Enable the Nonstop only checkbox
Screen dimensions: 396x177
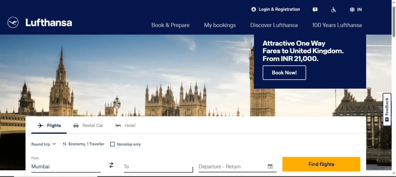(x=113, y=144)
